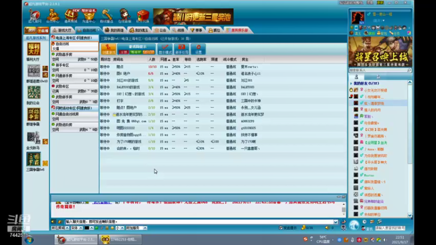
Task: Open the 背包 bag icon in profile panel
Action: tap(383, 33)
